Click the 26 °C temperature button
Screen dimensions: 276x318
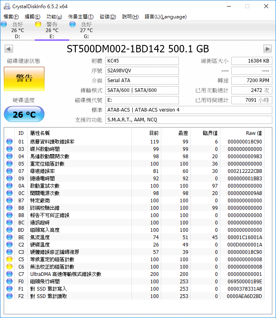[24, 114]
